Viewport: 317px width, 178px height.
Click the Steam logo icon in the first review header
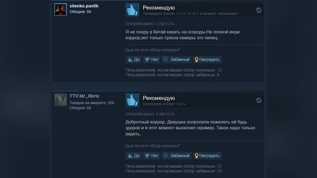tap(259, 10)
